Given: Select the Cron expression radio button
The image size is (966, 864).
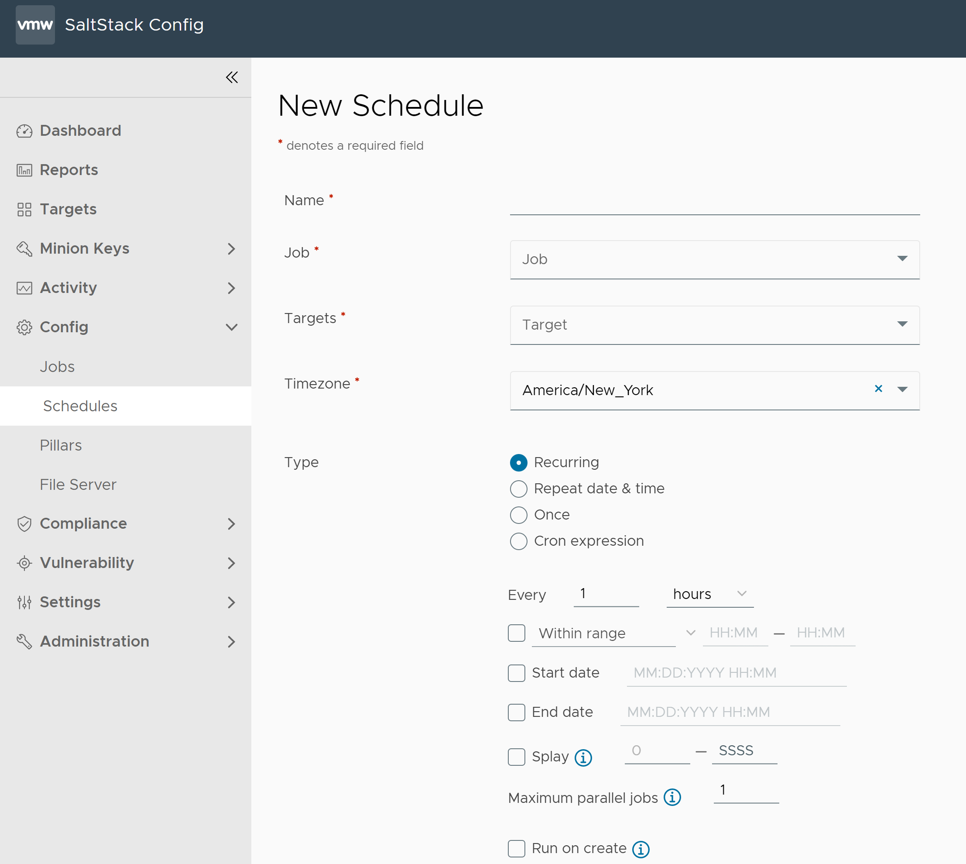Looking at the screenshot, I should (517, 540).
